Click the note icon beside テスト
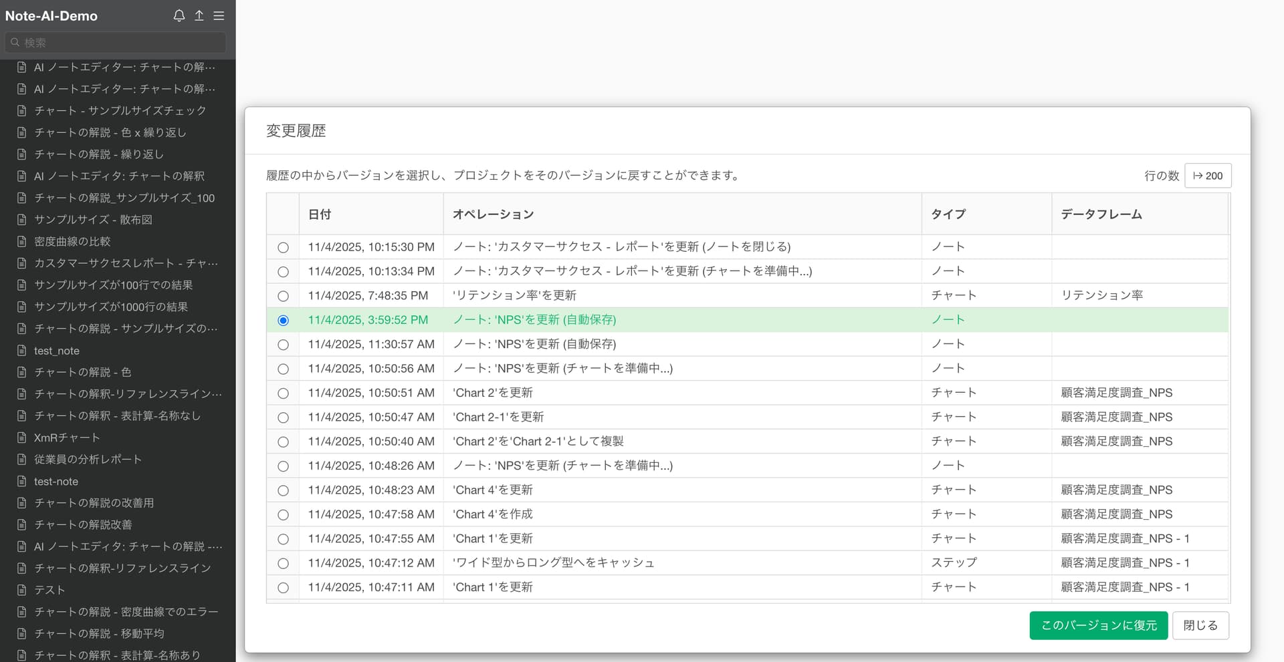The image size is (1284, 662). [x=21, y=590]
